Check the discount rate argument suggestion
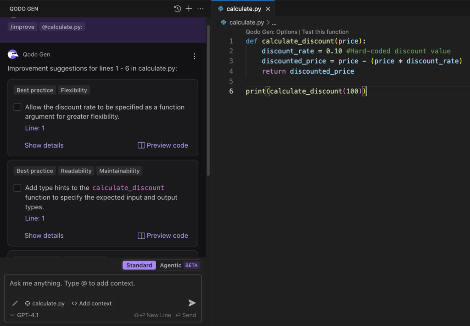Screen dimensions: 470x326 (17, 107)
